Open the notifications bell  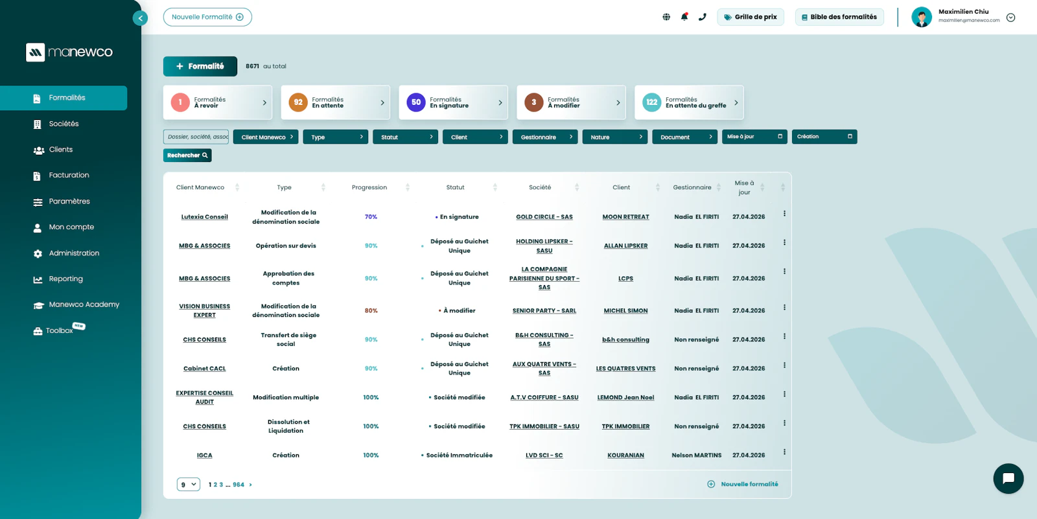[684, 17]
